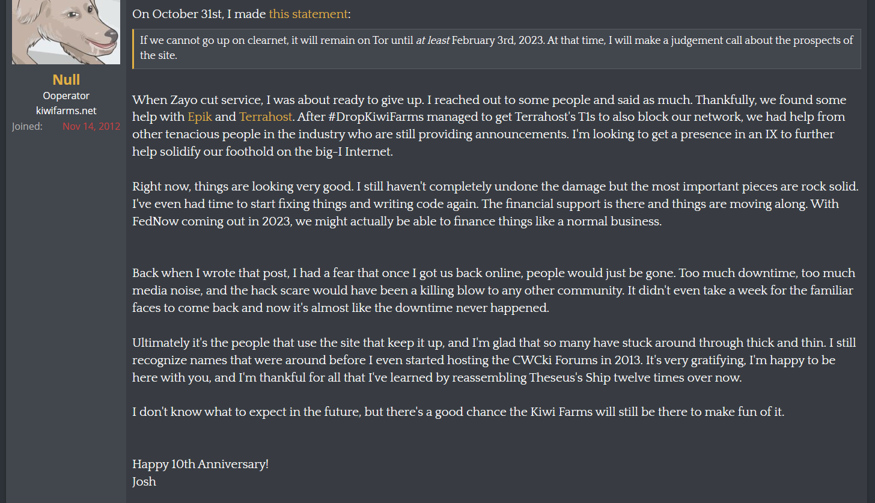Viewport: 875px width, 503px height.
Task: Click the "On October 31st, I made" text
Action: pyautogui.click(x=199, y=14)
